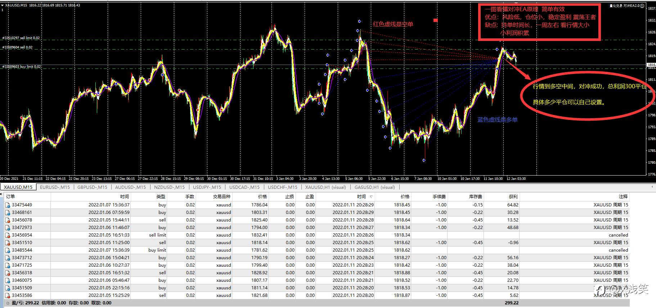
Task: Select the #33509604 sell order line label
Action: click(x=17, y=47)
